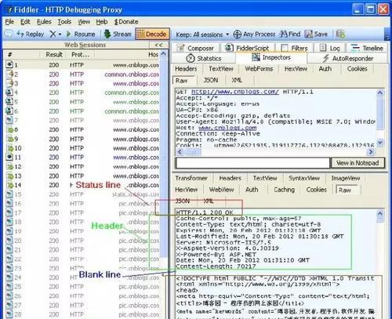The image size is (392, 319).
Task: Toggle the Decode button
Action: coord(152,34)
